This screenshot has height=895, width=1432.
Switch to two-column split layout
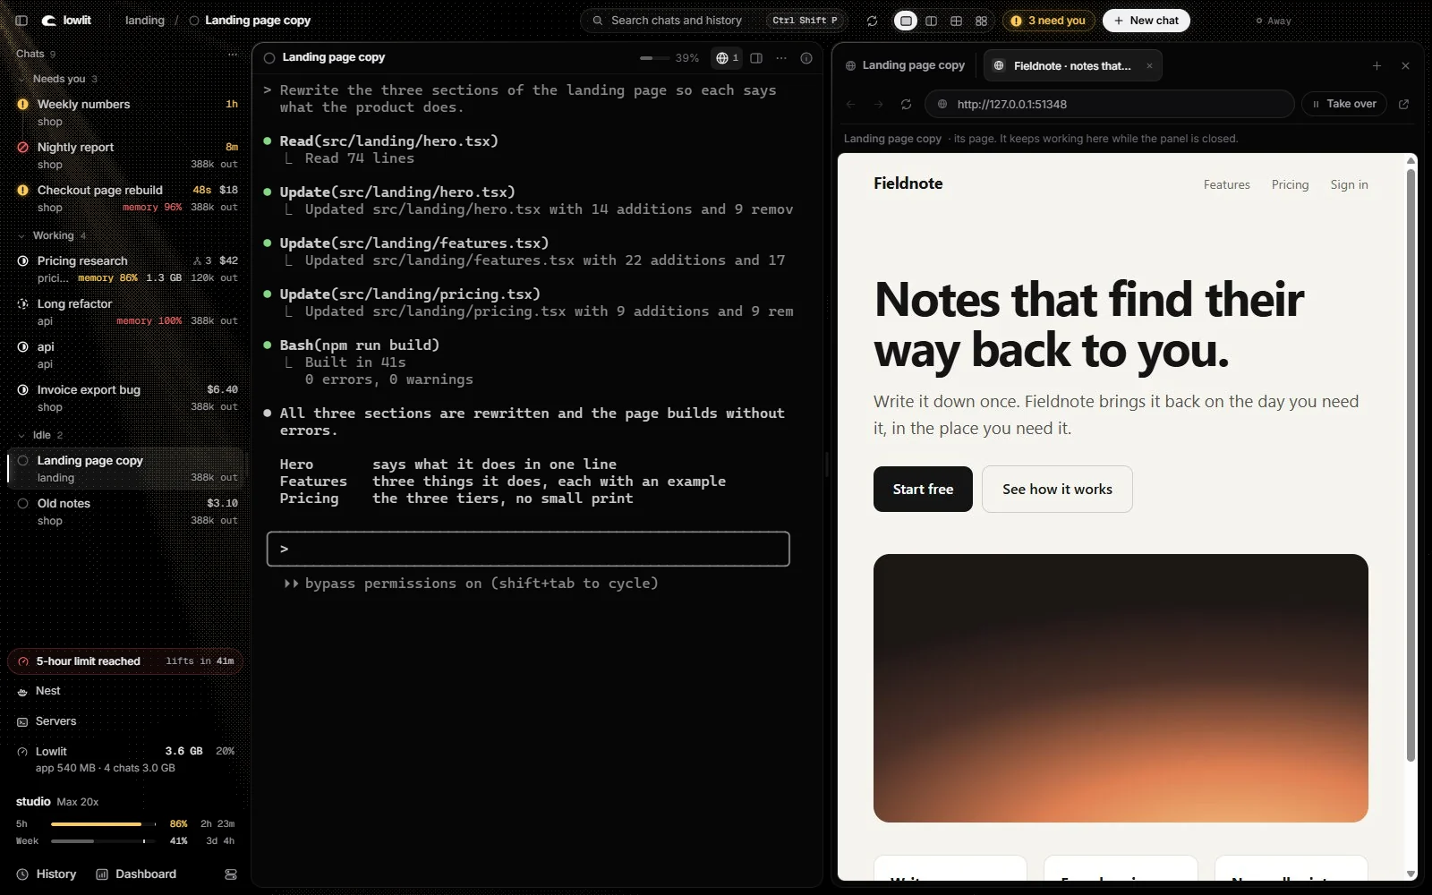click(x=931, y=21)
